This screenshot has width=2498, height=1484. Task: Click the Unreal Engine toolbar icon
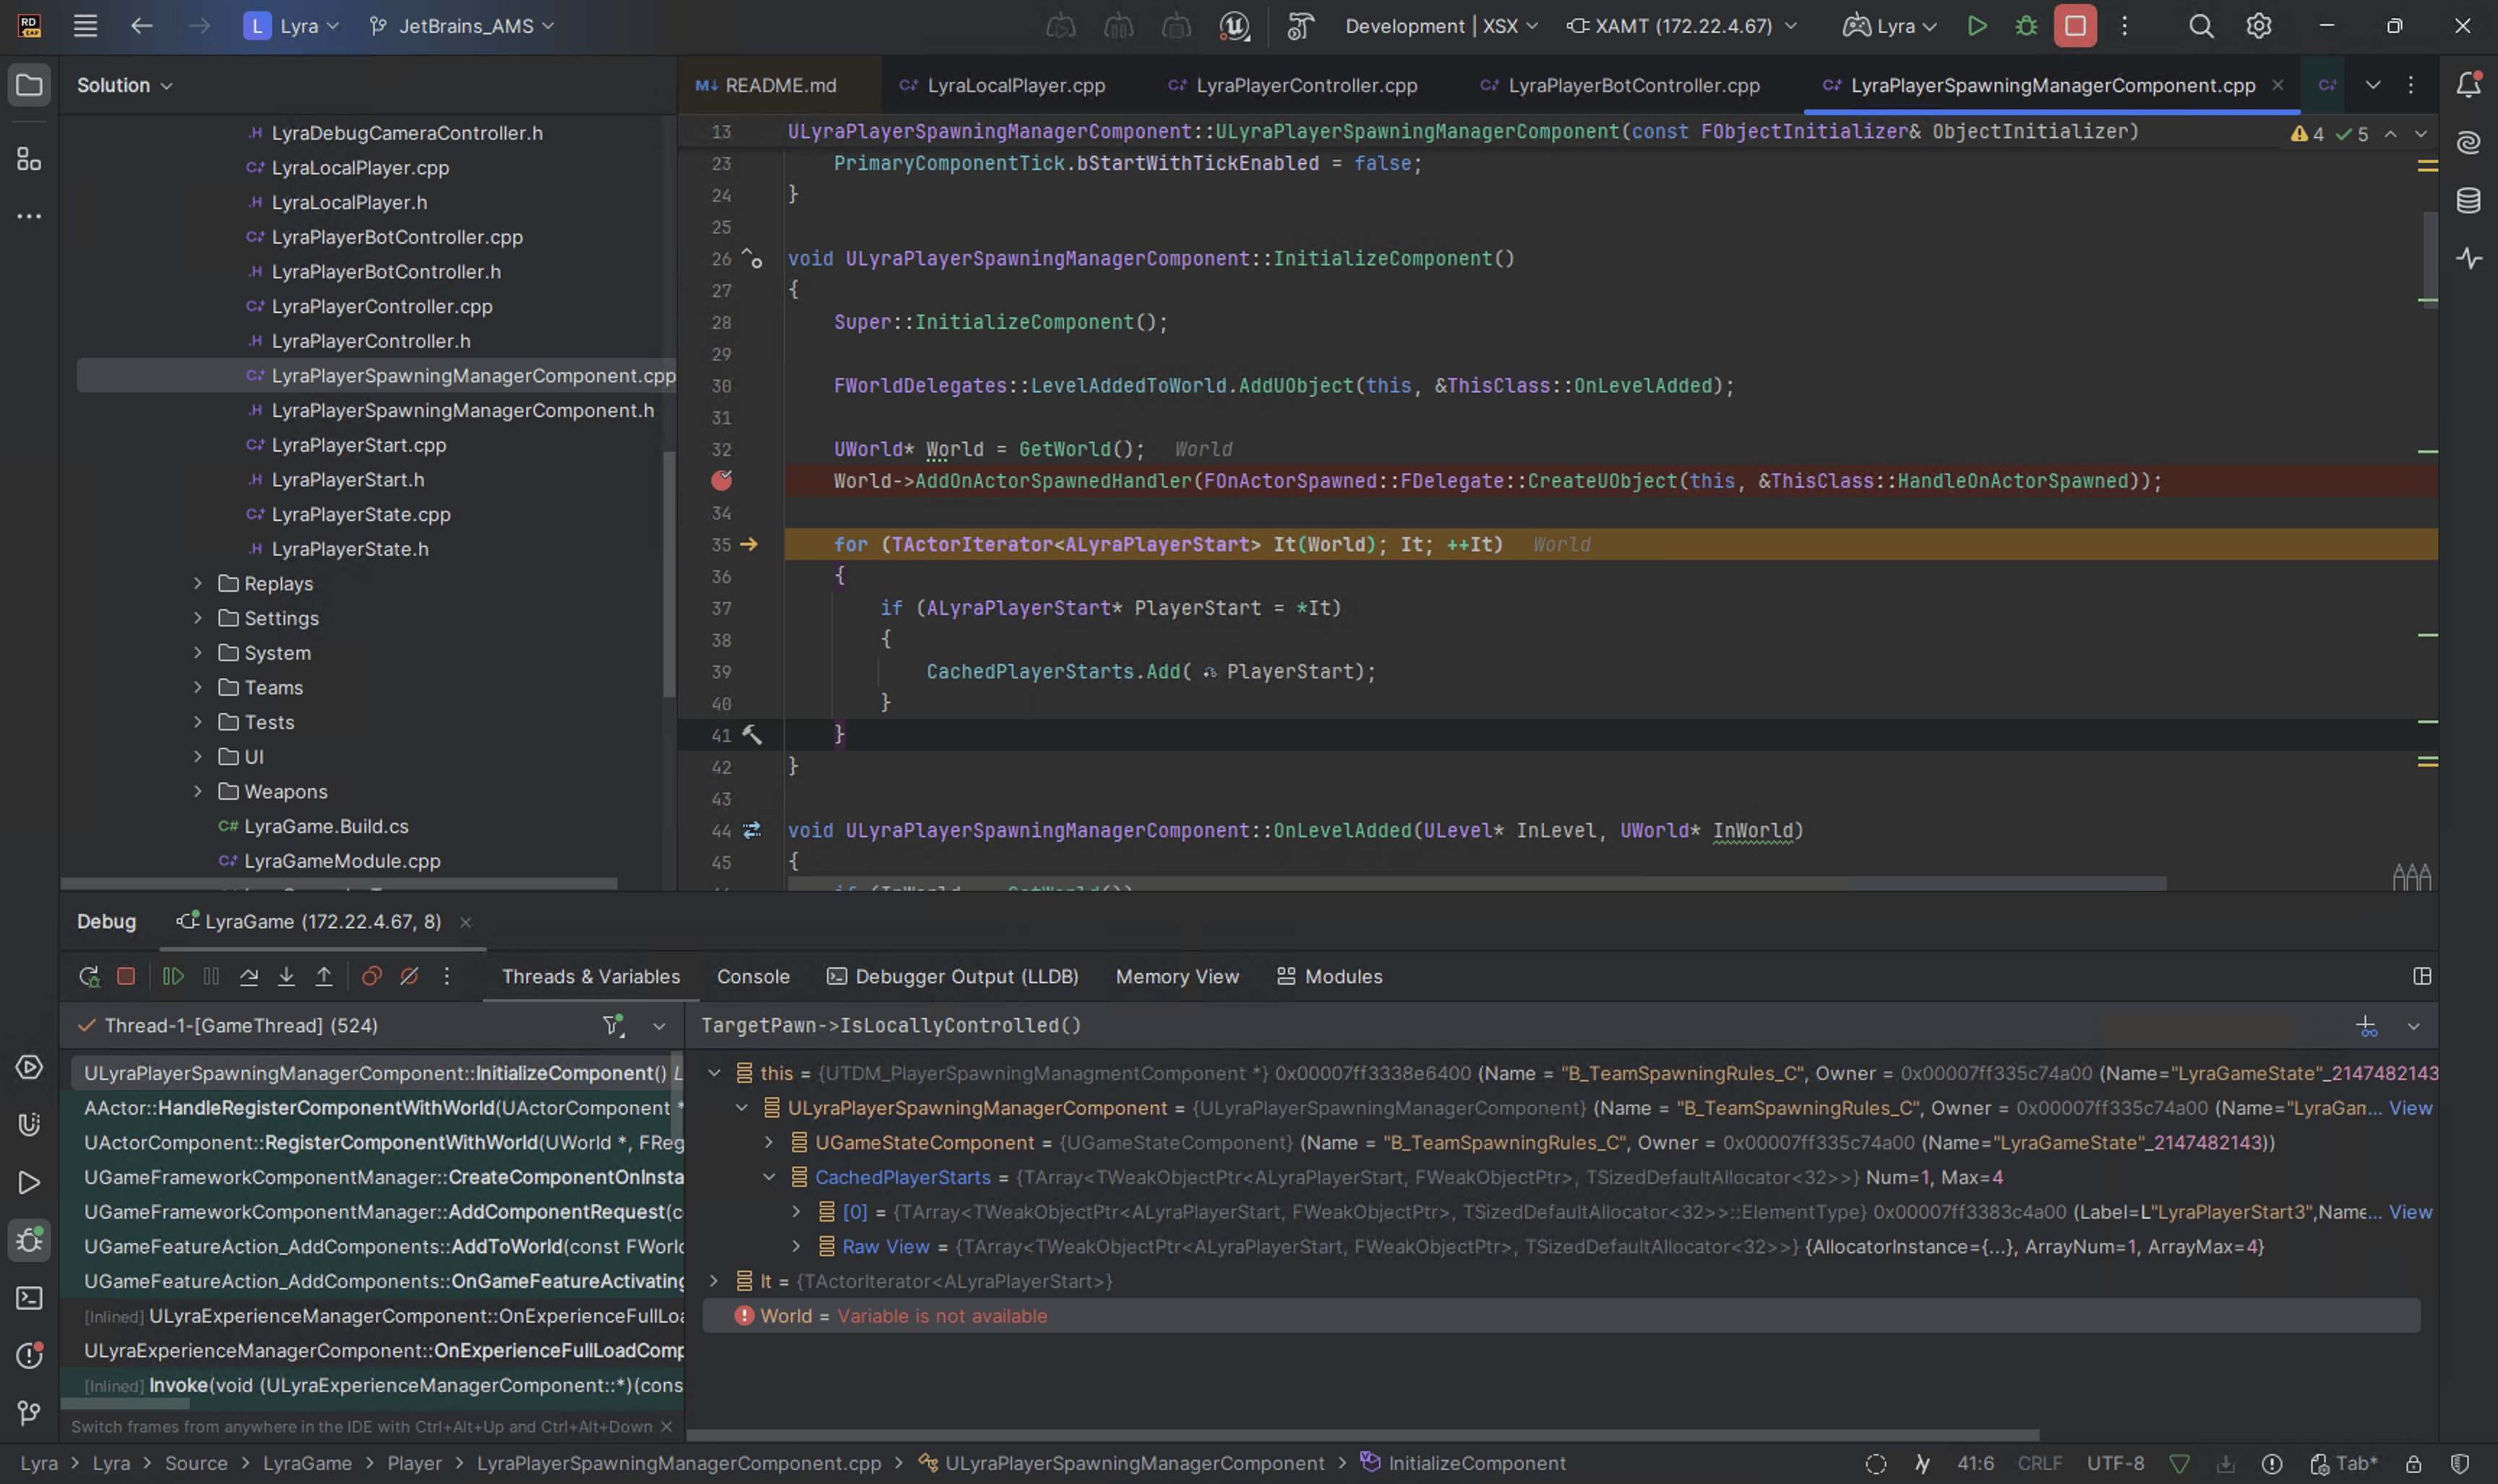[x=1234, y=26]
